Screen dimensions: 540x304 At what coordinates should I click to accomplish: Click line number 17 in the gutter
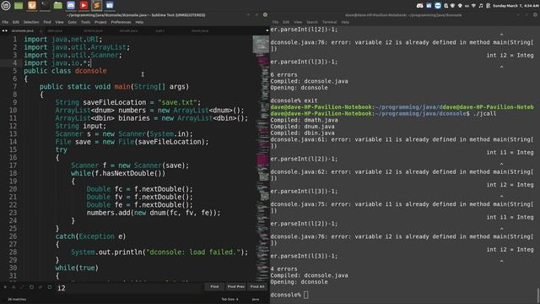(13, 166)
